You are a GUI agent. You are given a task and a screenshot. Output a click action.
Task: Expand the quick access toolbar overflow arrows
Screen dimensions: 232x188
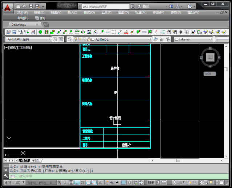coord(43,7)
